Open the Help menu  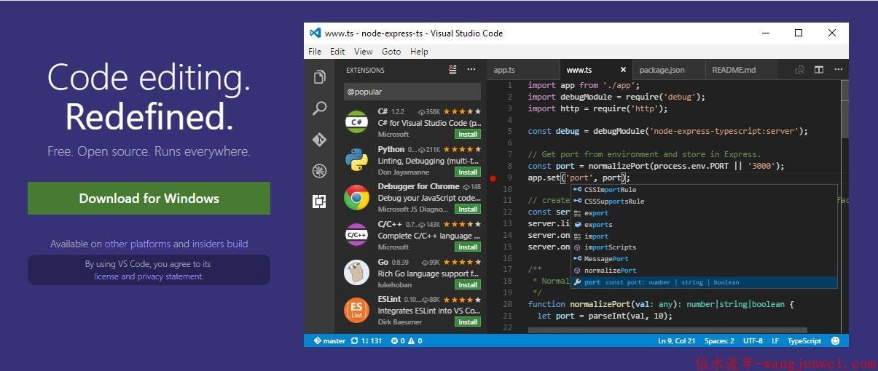(x=419, y=52)
